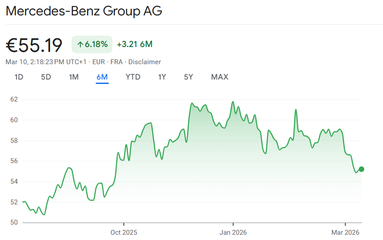
Task: Switch to the 1D time range
Action: click(19, 77)
